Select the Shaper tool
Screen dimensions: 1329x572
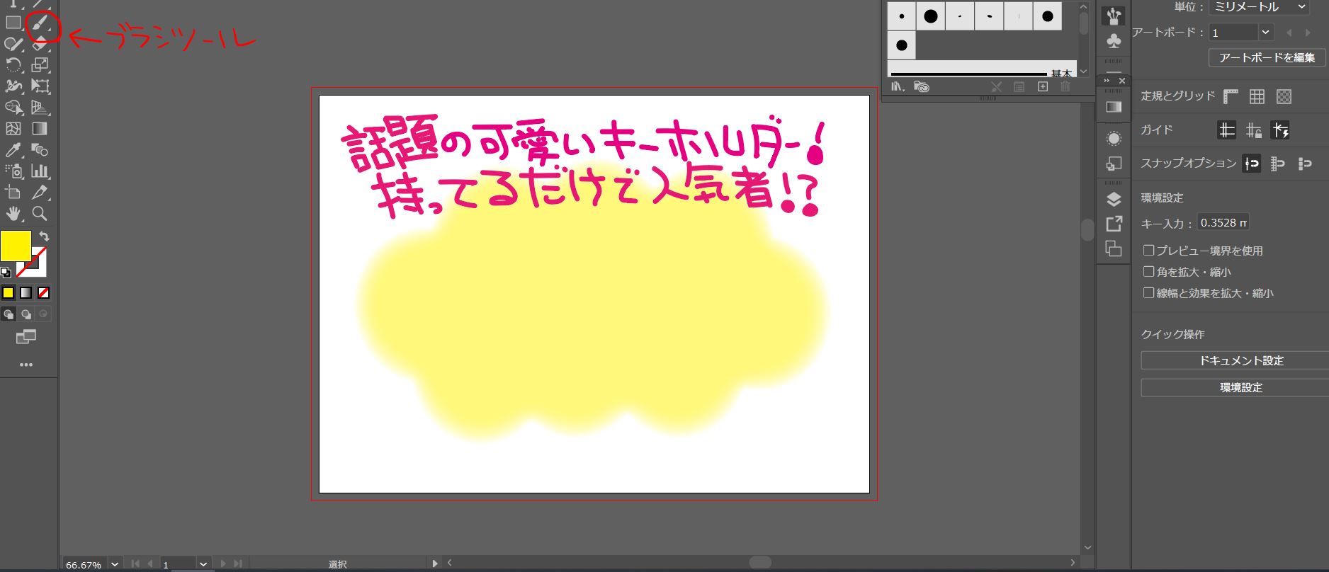click(13, 44)
